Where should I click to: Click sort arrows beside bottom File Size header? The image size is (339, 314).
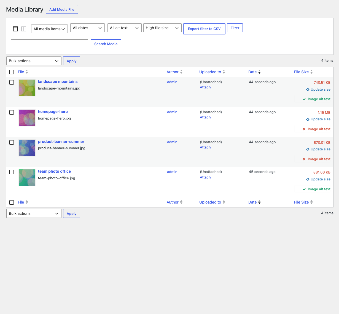pos(311,202)
